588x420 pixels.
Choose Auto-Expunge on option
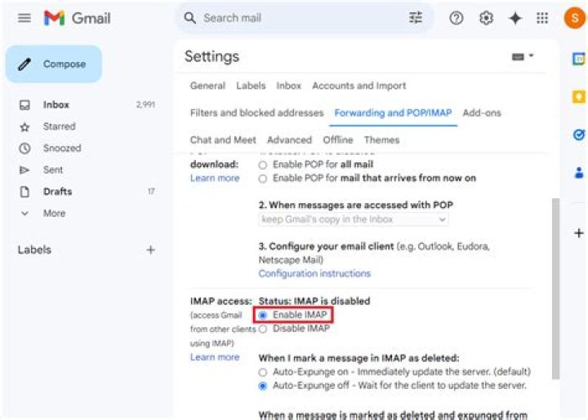[x=263, y=372]
